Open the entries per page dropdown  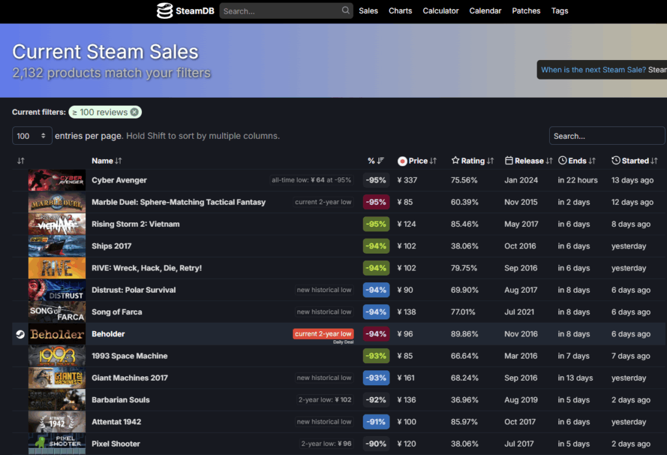33,136
